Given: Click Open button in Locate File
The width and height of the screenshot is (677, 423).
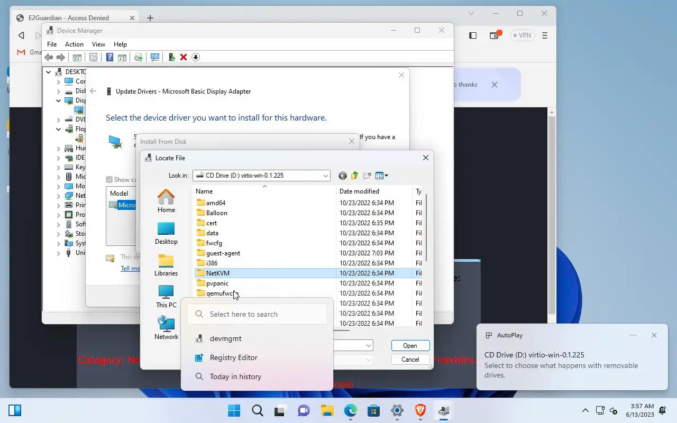Looking at the screenshot, I should [x=410, y=346].
